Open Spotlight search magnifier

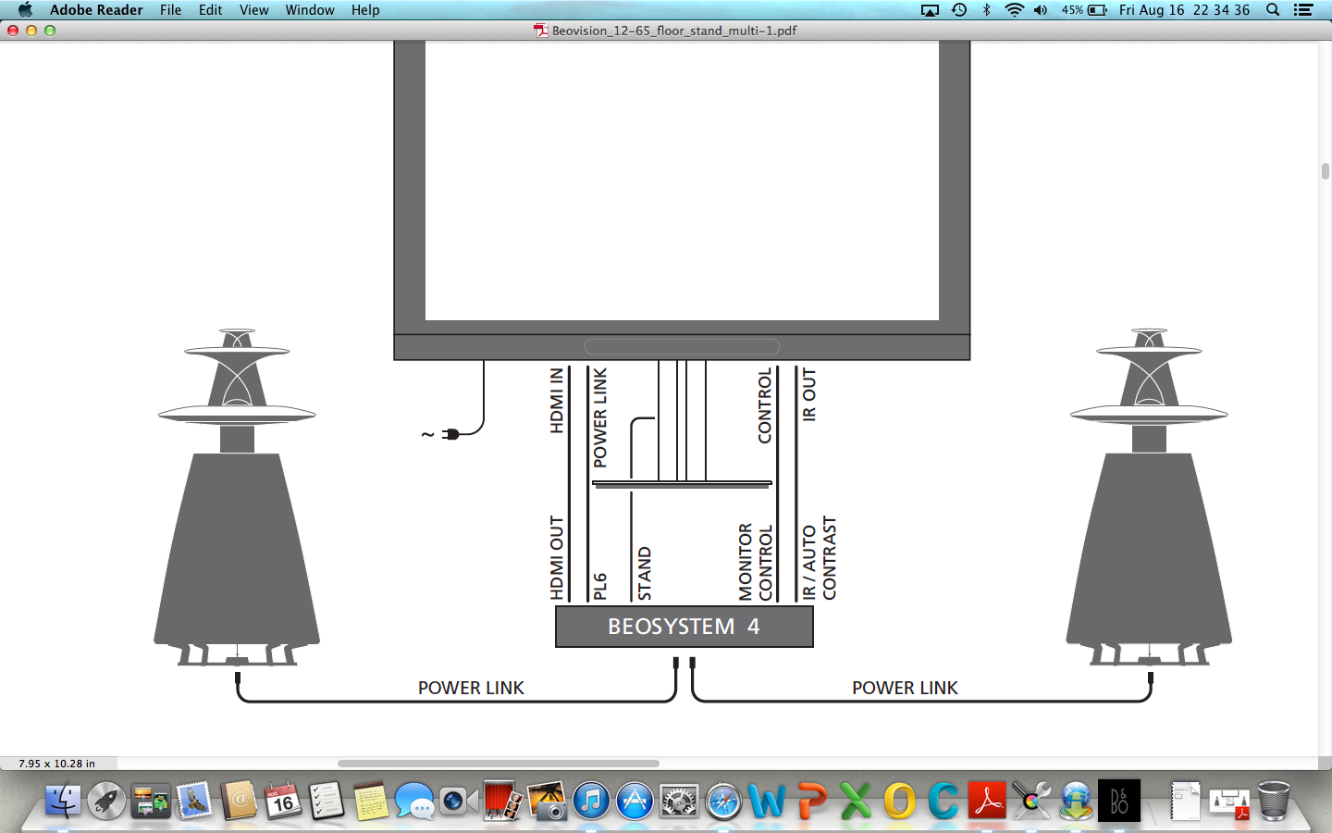(x=1273, y=10)
